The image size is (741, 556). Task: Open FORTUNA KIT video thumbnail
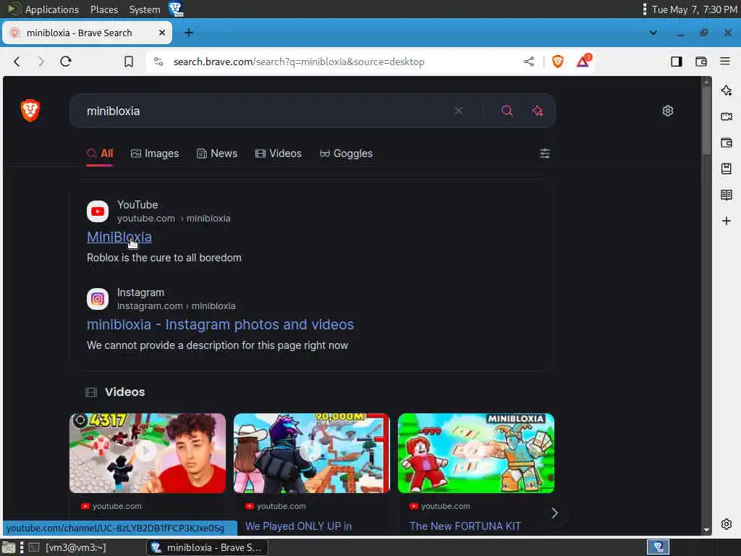point(476,453)
